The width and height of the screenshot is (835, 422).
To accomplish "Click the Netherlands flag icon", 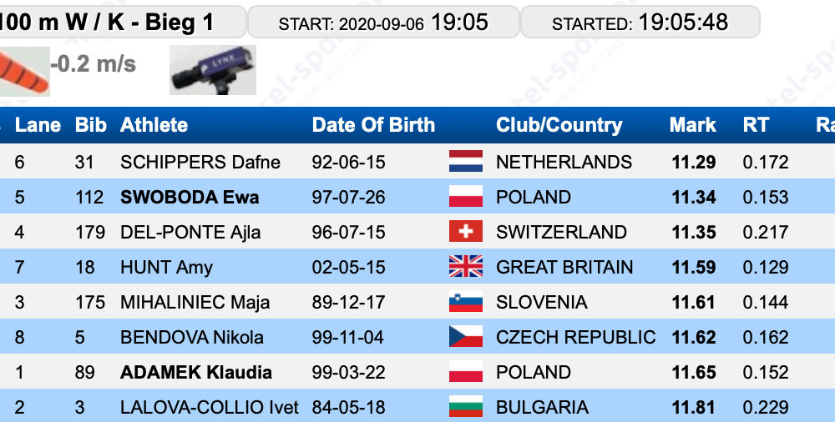I will pos(466,161).
